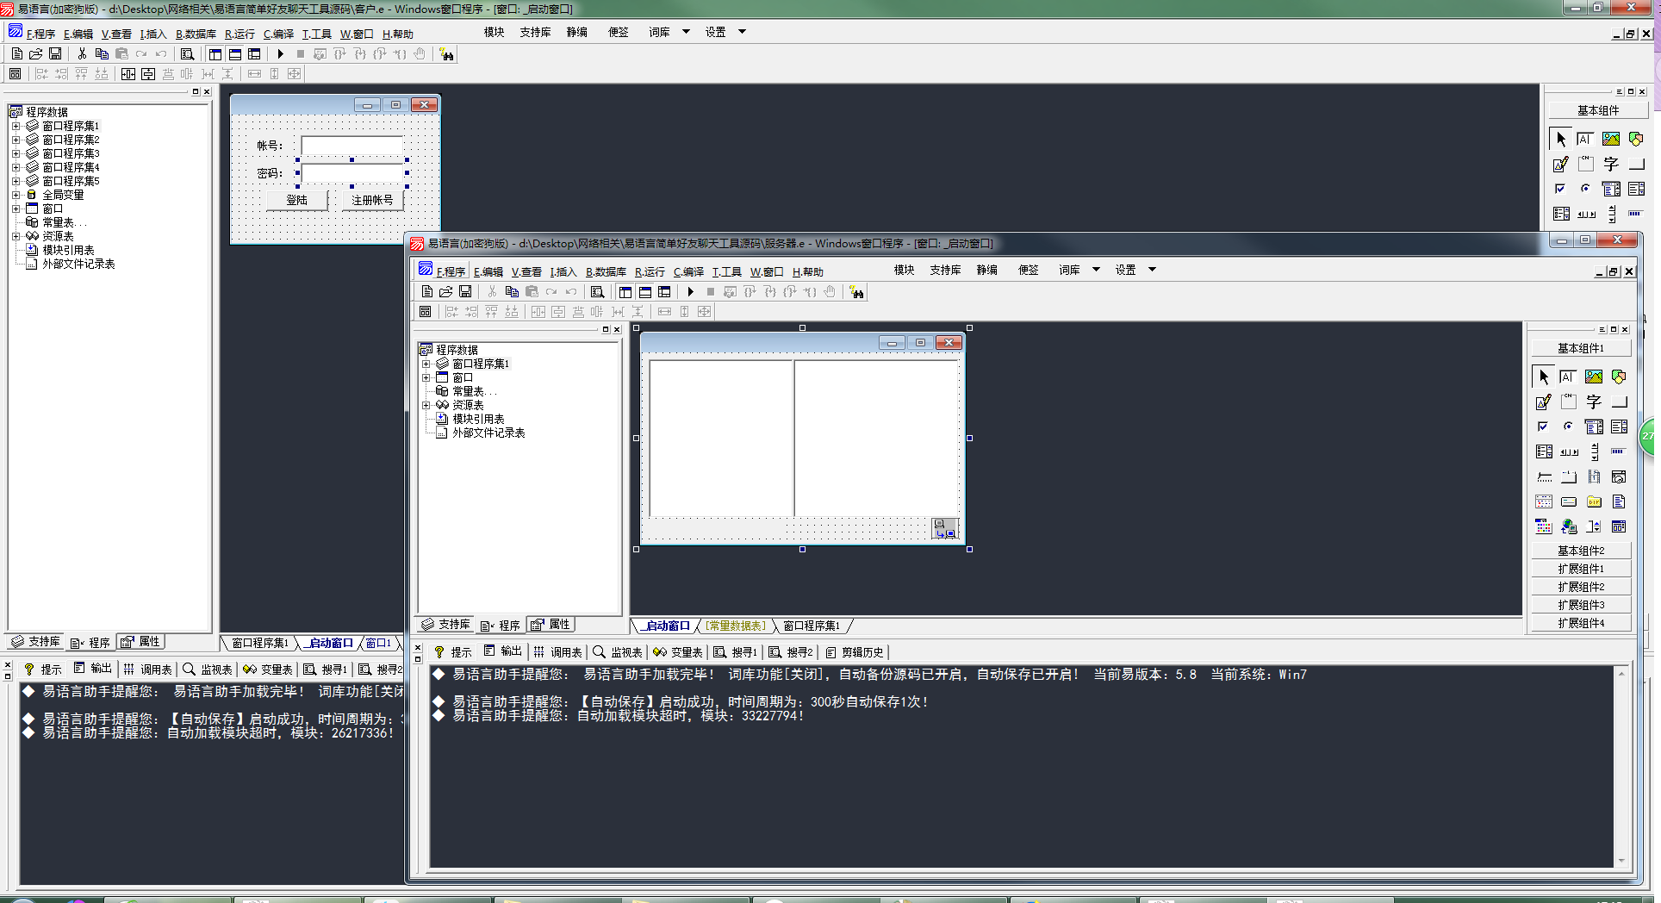The width and height of the screenshot is (1661, 903).
Task: Click the output panel vertical scrollbar in front window
Action: [1621, 766]
